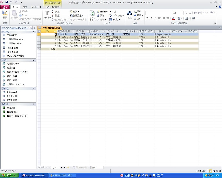The width and height of the screenshot is (222, 178).
Task: Click the 切り取り cut command
Action: pyautogui.click(x=24, y=11)
